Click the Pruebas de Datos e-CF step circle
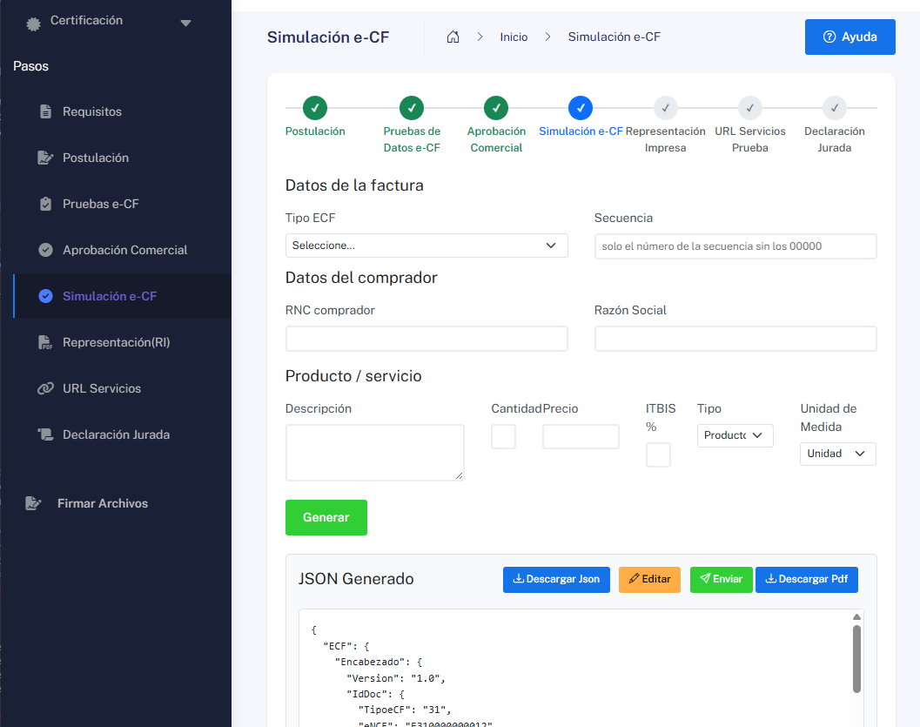Viewport: 920px width, 727px height. click(x=412, y=108)
